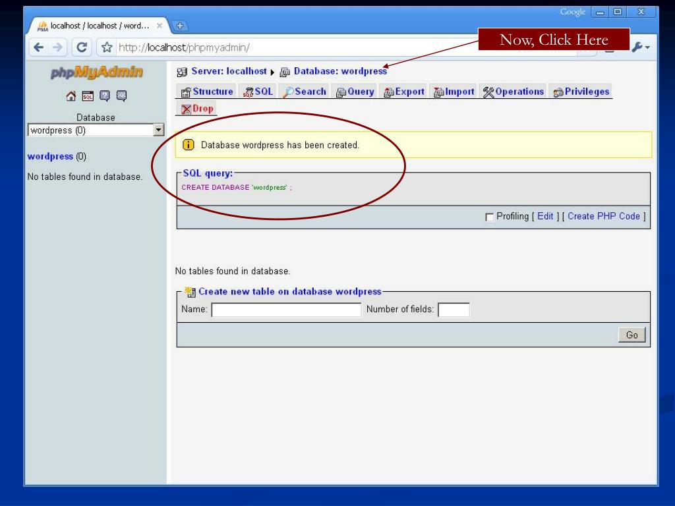Maximize the browser window

618,12
